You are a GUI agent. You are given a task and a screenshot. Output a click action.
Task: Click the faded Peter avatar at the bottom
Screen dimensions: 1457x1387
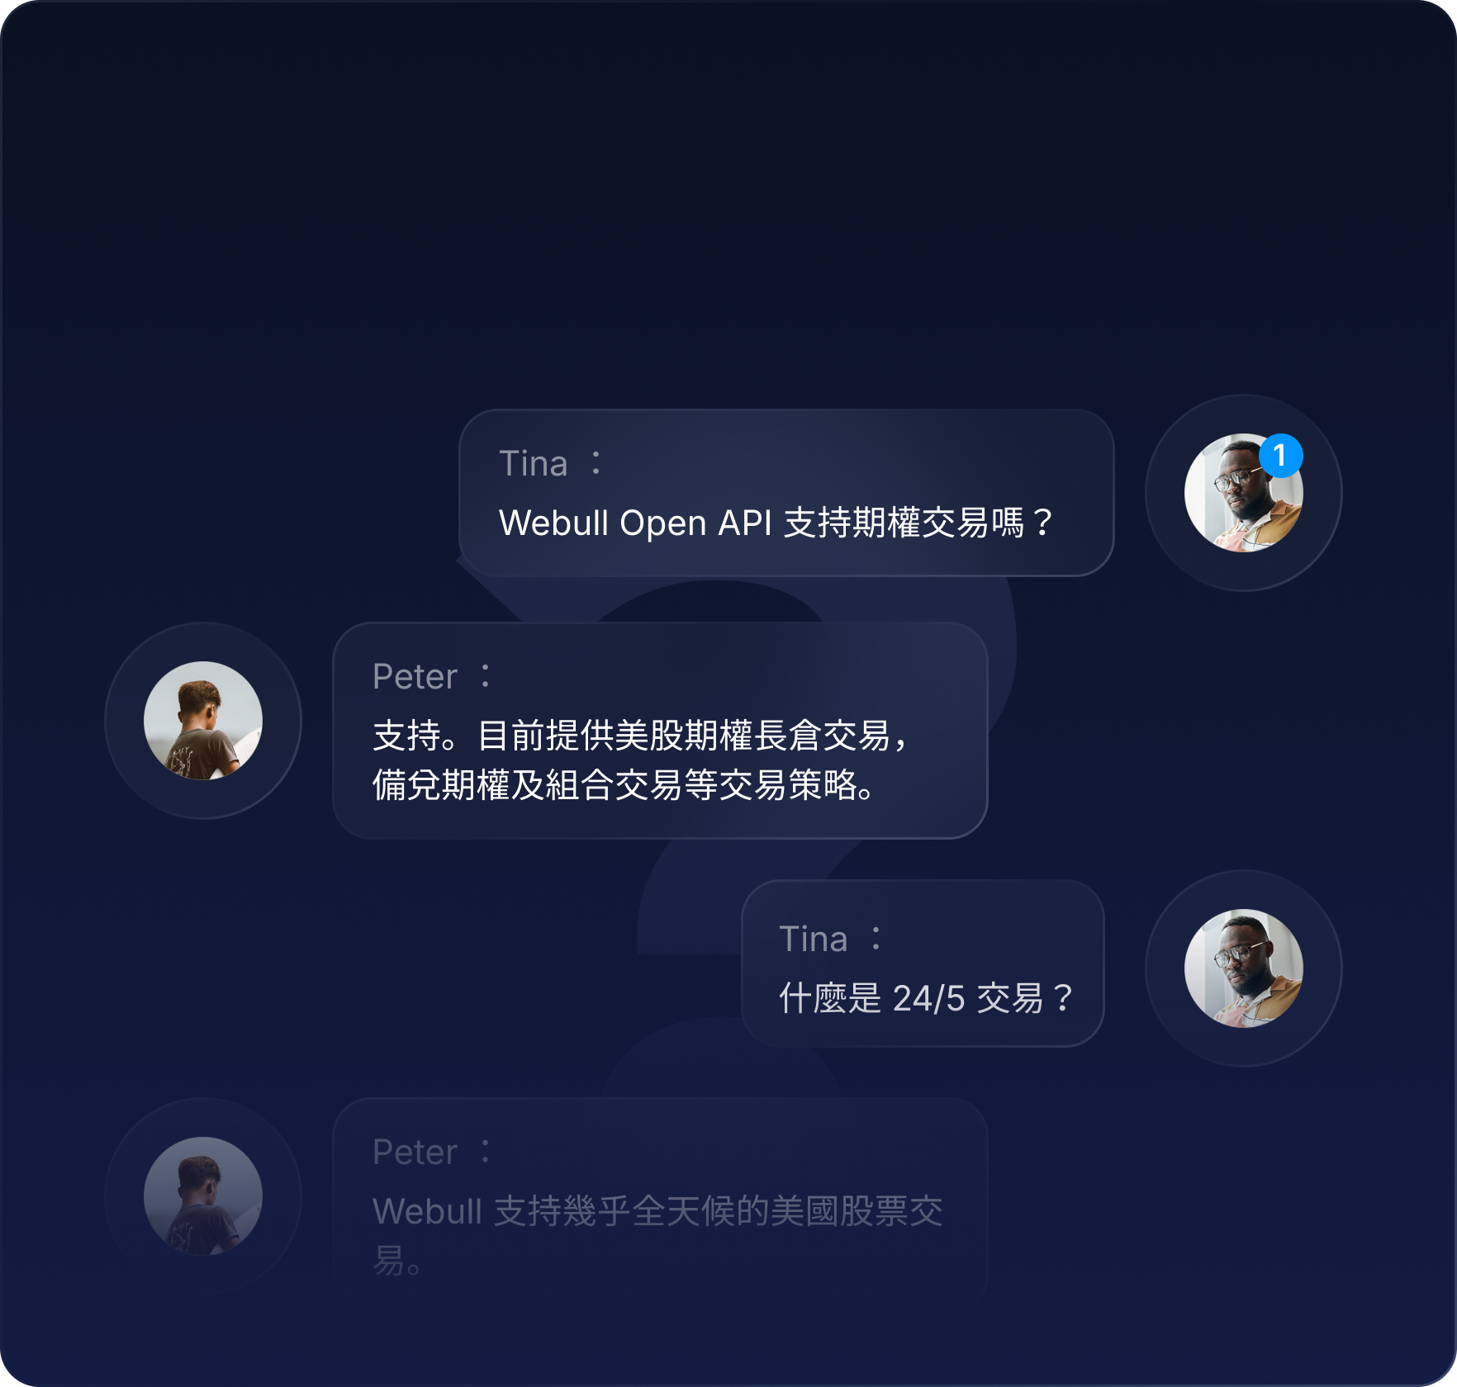203,1196
